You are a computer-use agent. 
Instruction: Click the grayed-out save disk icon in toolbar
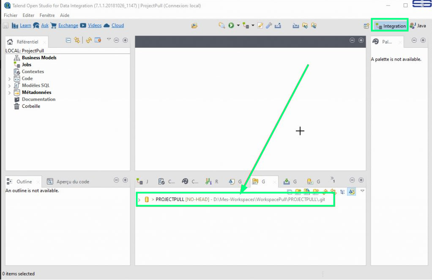tap(5, 26)
